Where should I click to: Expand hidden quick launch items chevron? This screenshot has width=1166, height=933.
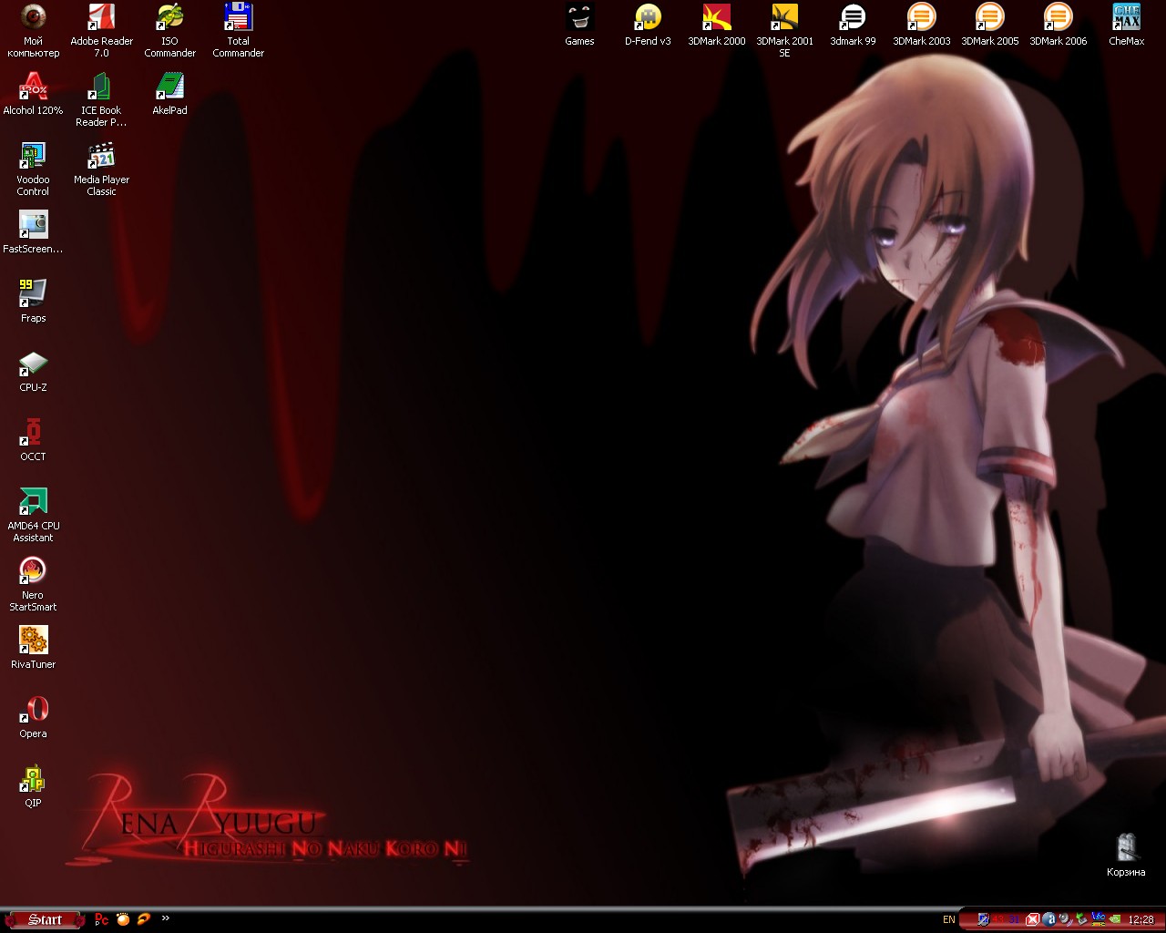[166, 918]
